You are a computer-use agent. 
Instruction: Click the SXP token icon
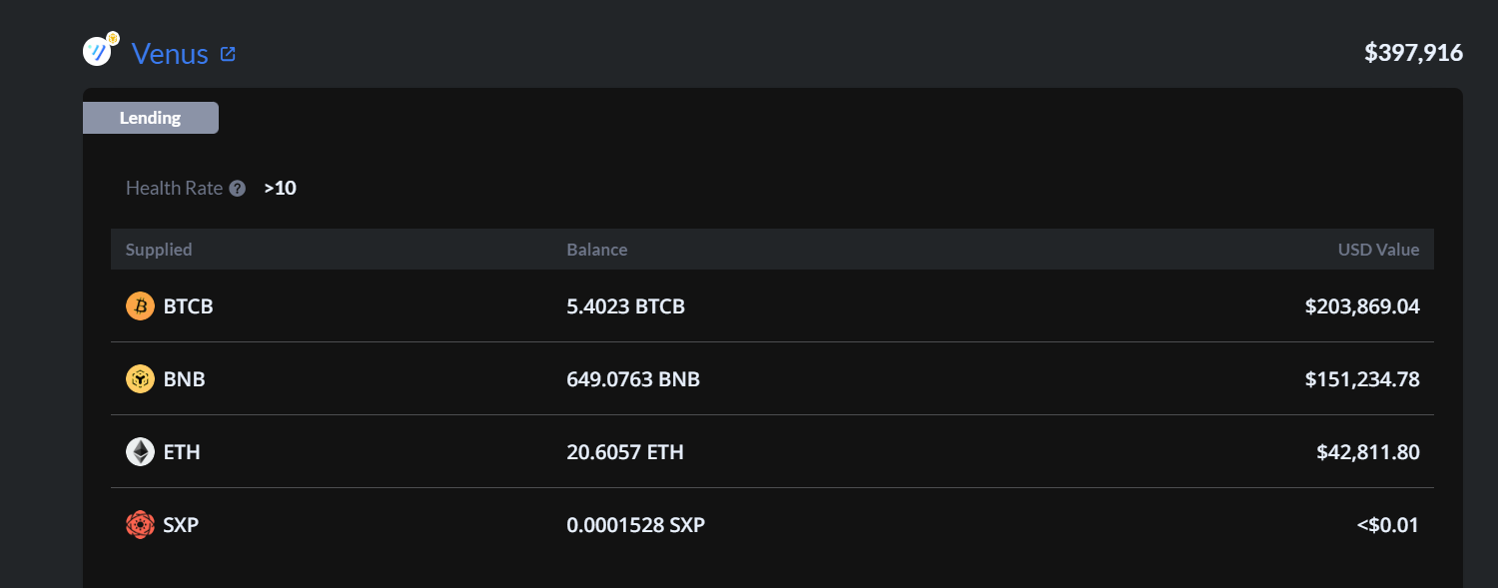140,524
